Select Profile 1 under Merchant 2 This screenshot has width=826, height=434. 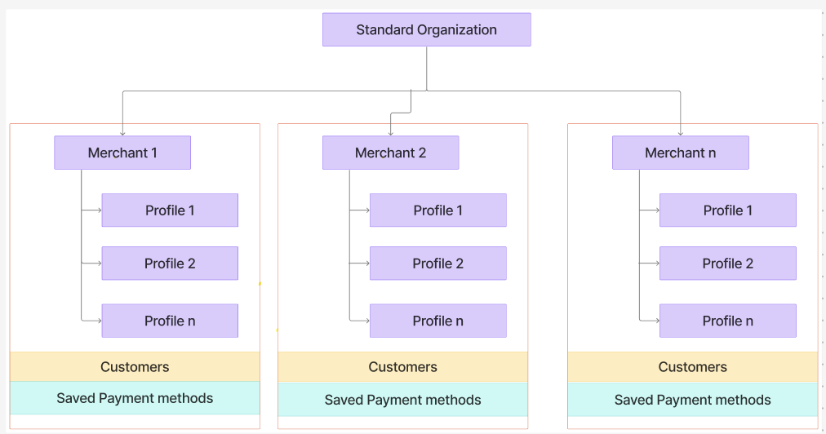pyautogui.click(x=437, y=210)
